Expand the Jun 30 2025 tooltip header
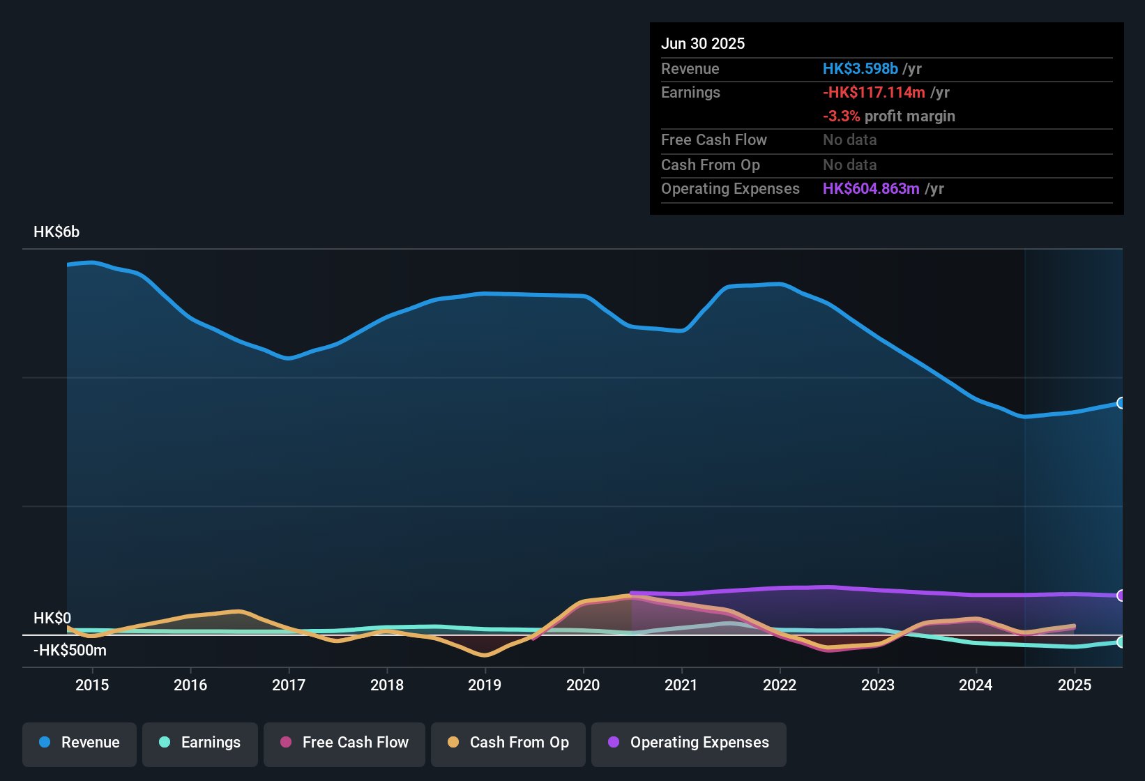The width and height of the screenshot is (1145, 781). [703, 43]
